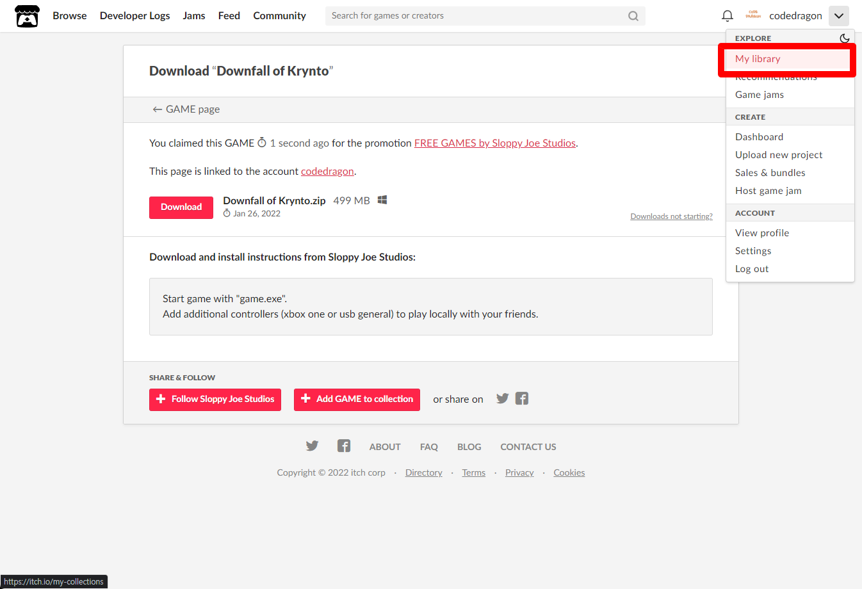Open the BLOG footer link
Viewport: 862px width, 589px height.
point(469,447)
